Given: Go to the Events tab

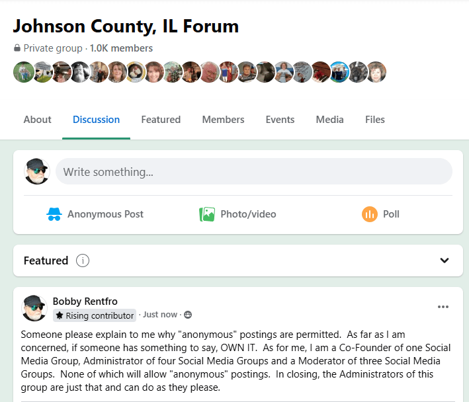Looking at the screenshot, I should pyautogui.click(x=280, y=120).
